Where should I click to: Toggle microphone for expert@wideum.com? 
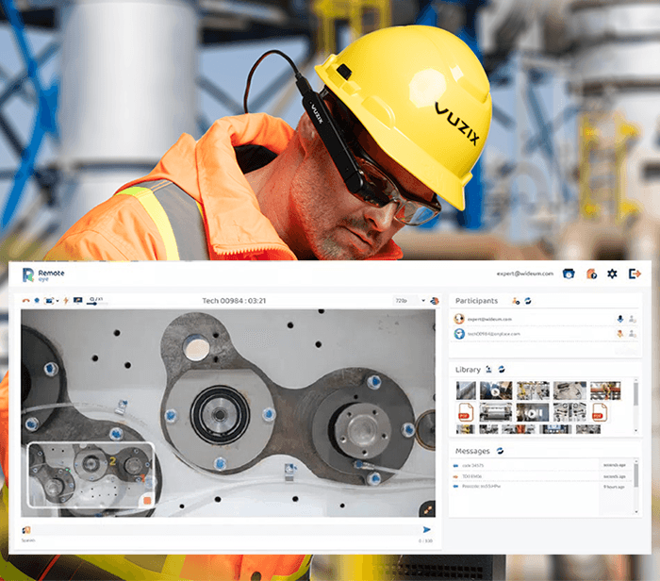pyautogui.click(x=620, y=319)
